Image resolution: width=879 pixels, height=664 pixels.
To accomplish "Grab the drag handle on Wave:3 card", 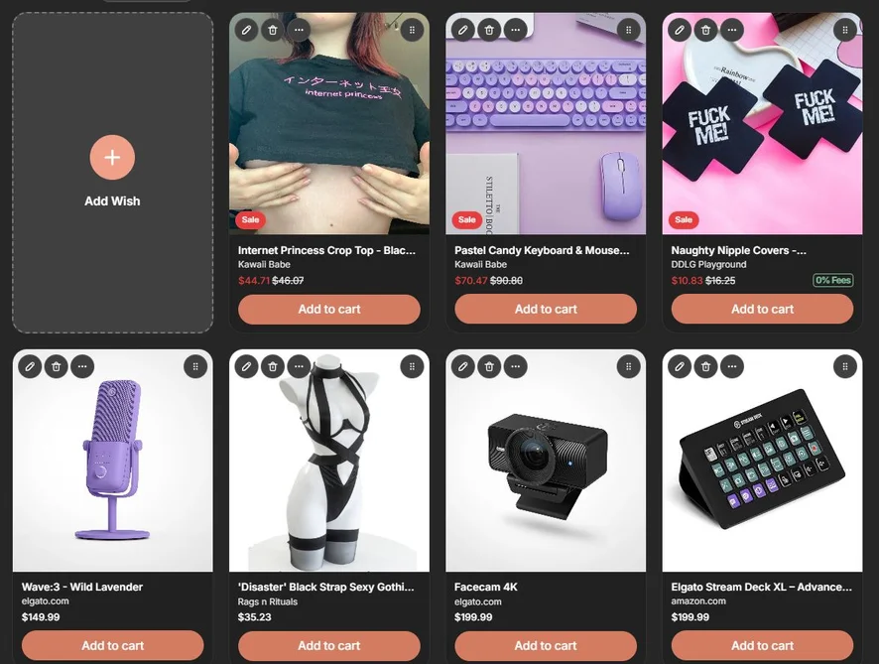I will (x=195, y=366).
